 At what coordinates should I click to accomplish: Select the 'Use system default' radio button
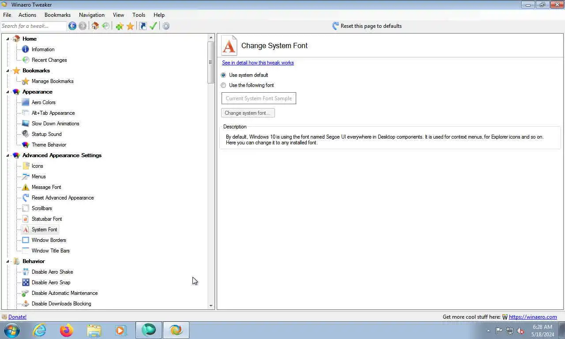pos(223,75)
